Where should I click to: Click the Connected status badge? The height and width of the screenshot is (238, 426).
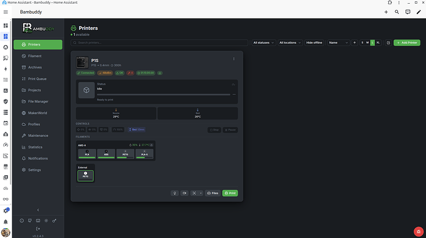click(x=85, y=73)
